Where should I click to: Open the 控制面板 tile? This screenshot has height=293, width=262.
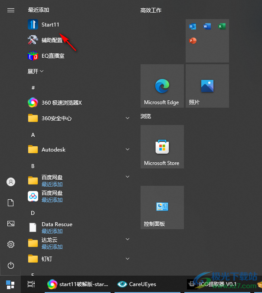(x=162, y=207)
